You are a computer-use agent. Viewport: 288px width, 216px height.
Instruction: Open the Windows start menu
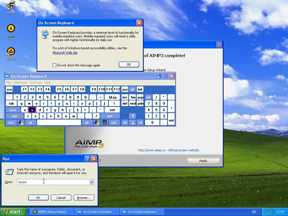pyautogui.click(x=13, y=212)
